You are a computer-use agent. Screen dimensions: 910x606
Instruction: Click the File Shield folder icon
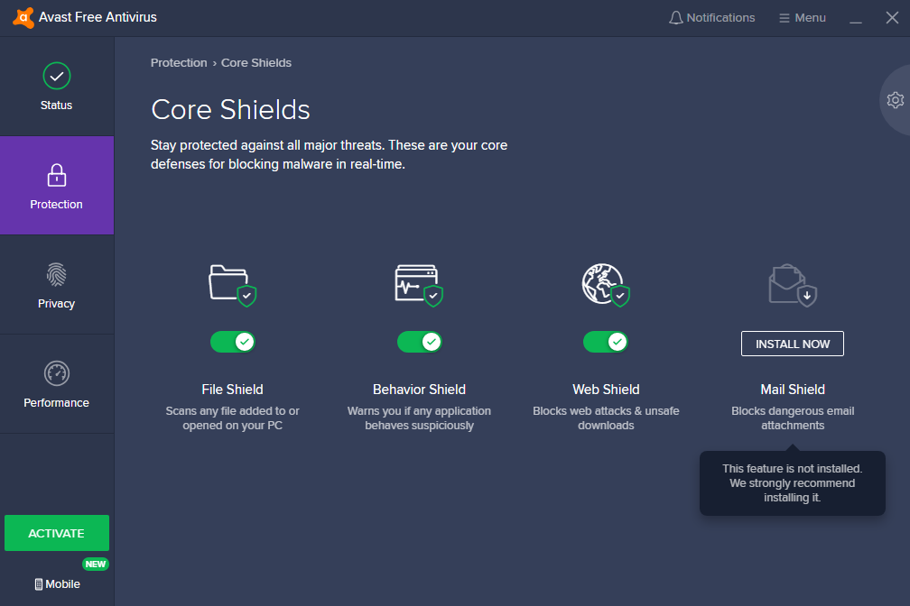[x=232, y=285]
